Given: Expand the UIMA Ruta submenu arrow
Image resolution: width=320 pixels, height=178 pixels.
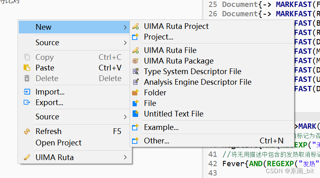Looking at the screenshot, I should pyautogui.click(x=125, y=157).
